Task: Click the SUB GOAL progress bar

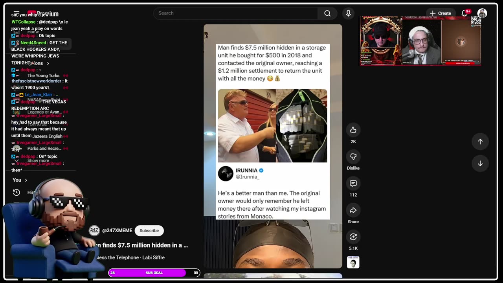Action: coord(154,273)
